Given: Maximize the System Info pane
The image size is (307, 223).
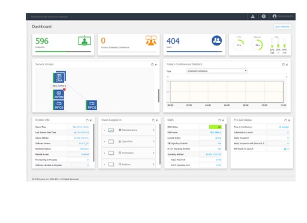Looking at the screenshot, I should 87,120.
